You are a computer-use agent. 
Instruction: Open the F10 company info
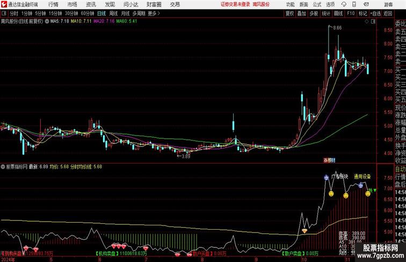point(351,13)
